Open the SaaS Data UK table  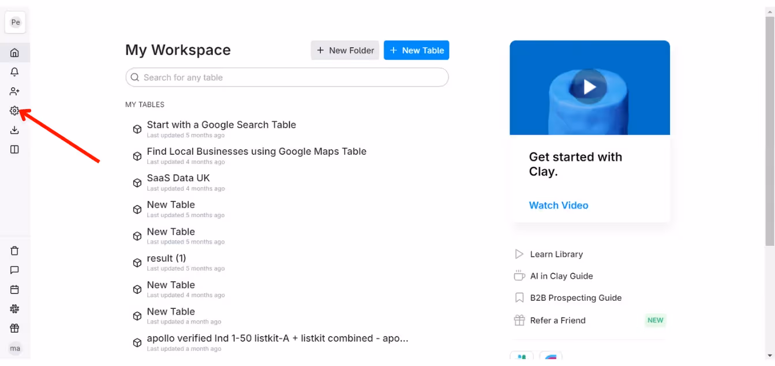(x=178, y=178)
